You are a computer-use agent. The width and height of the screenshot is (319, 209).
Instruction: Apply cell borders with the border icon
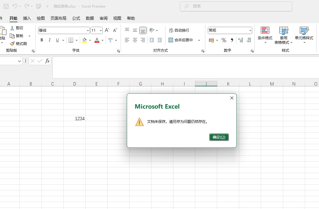[x=71, y=40]
